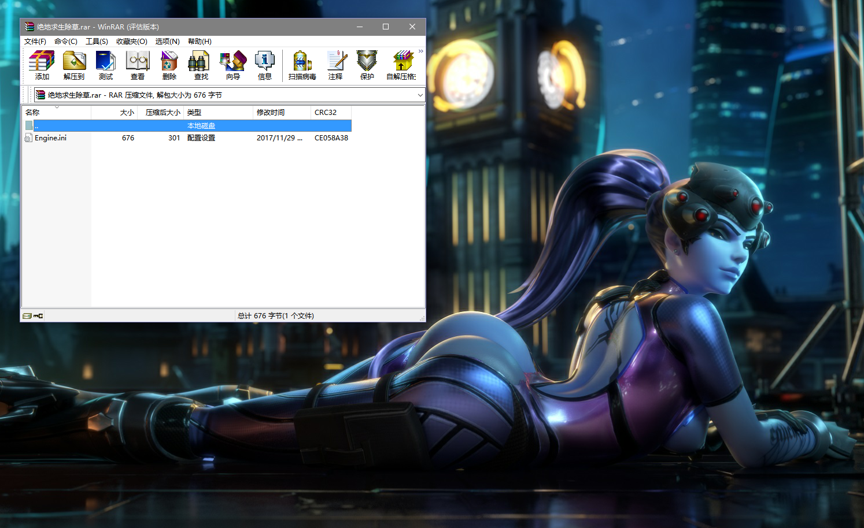Select the Engine.ini file entry

(x=50, y=138)
